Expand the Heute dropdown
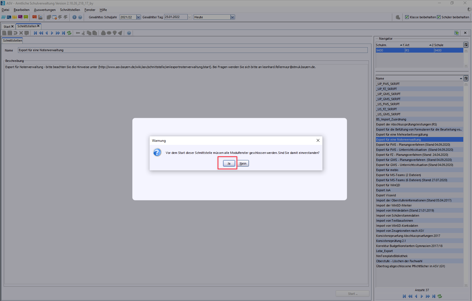Image resolution: width=472 pixels, height=301 pixels. click(x=232, y=17)
